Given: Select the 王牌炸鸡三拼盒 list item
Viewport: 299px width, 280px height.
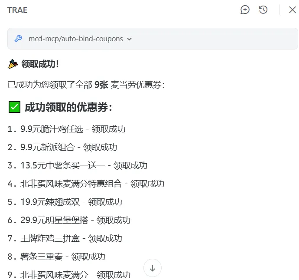Looking at the screenshot, I should (65, 238).
